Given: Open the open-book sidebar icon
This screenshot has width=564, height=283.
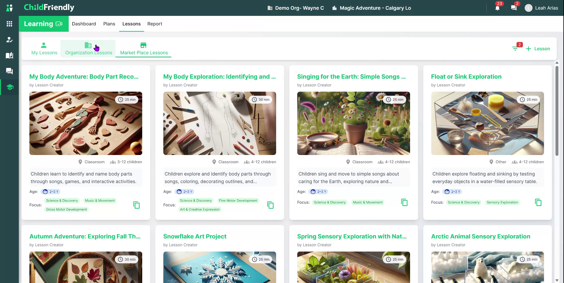Looking at the screenshot, I should (9, 55).
